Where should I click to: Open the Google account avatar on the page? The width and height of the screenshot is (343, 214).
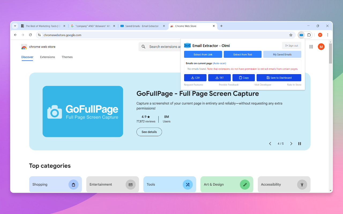tap(321, 47)
